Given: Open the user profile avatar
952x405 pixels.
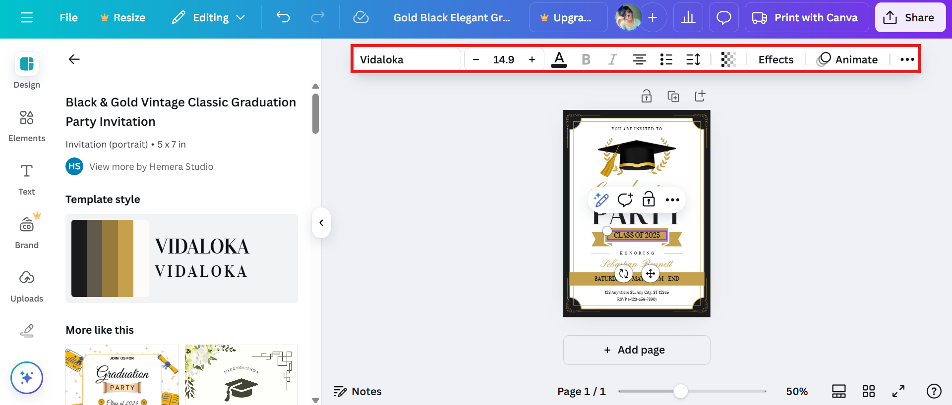Looking at the screenshot, I should [x=628, y=18].
